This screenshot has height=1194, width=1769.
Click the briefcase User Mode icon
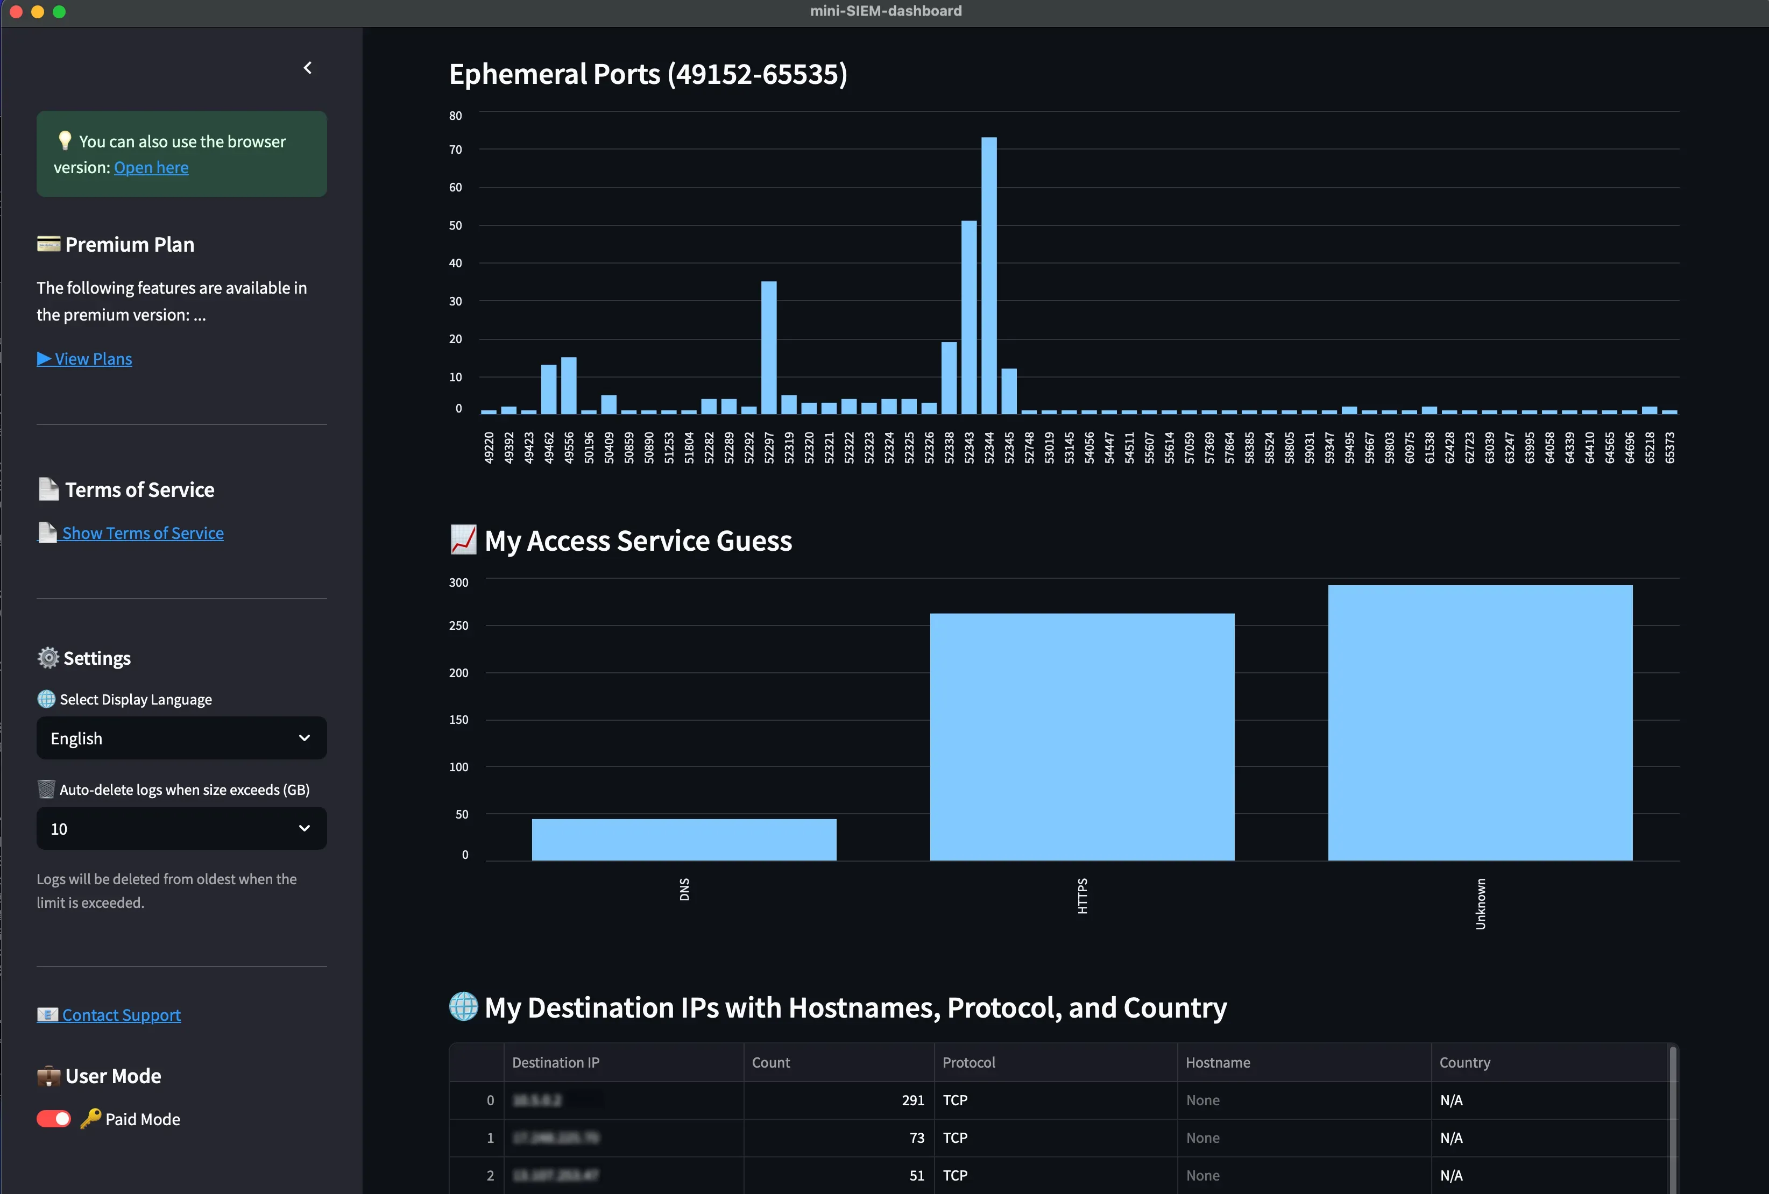click(48, 1076)
